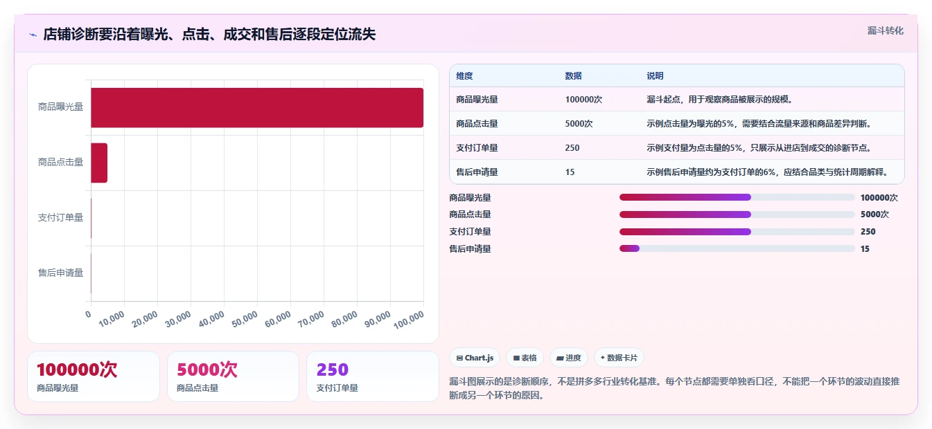Click the 250 value after progress bar

click(868, 232)
